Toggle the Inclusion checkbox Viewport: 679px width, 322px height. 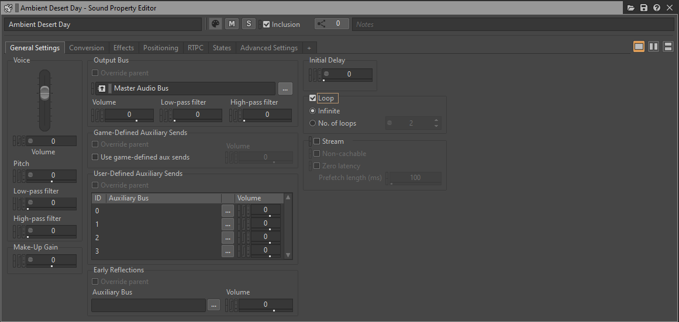(x=267, y=24)
